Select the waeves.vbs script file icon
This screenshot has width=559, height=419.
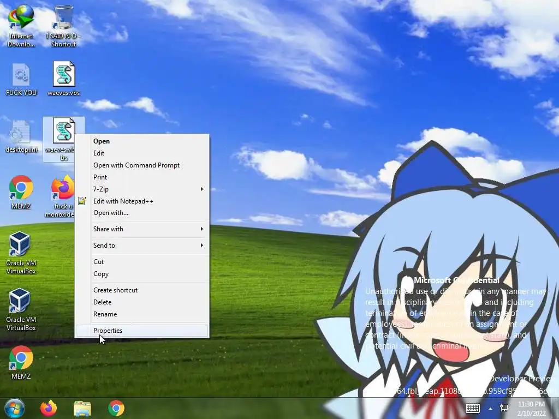(x=63, y=79)
